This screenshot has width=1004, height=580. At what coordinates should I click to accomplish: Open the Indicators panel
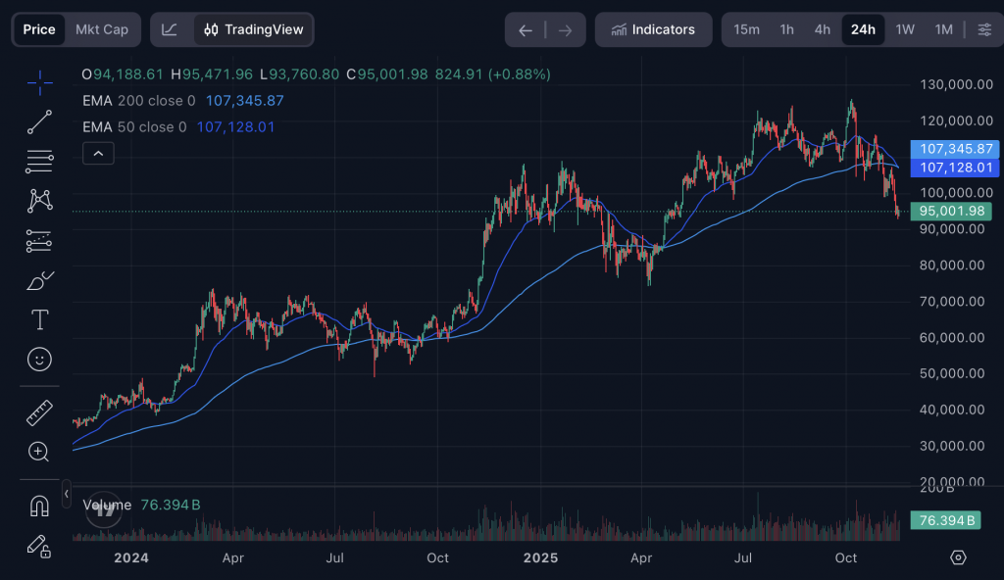click(652, 29)
